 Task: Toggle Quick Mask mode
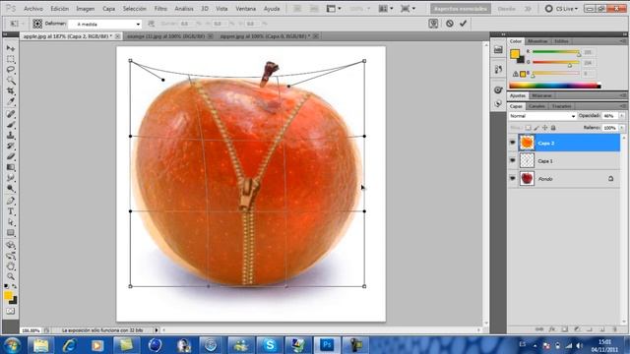coord(11,312)
